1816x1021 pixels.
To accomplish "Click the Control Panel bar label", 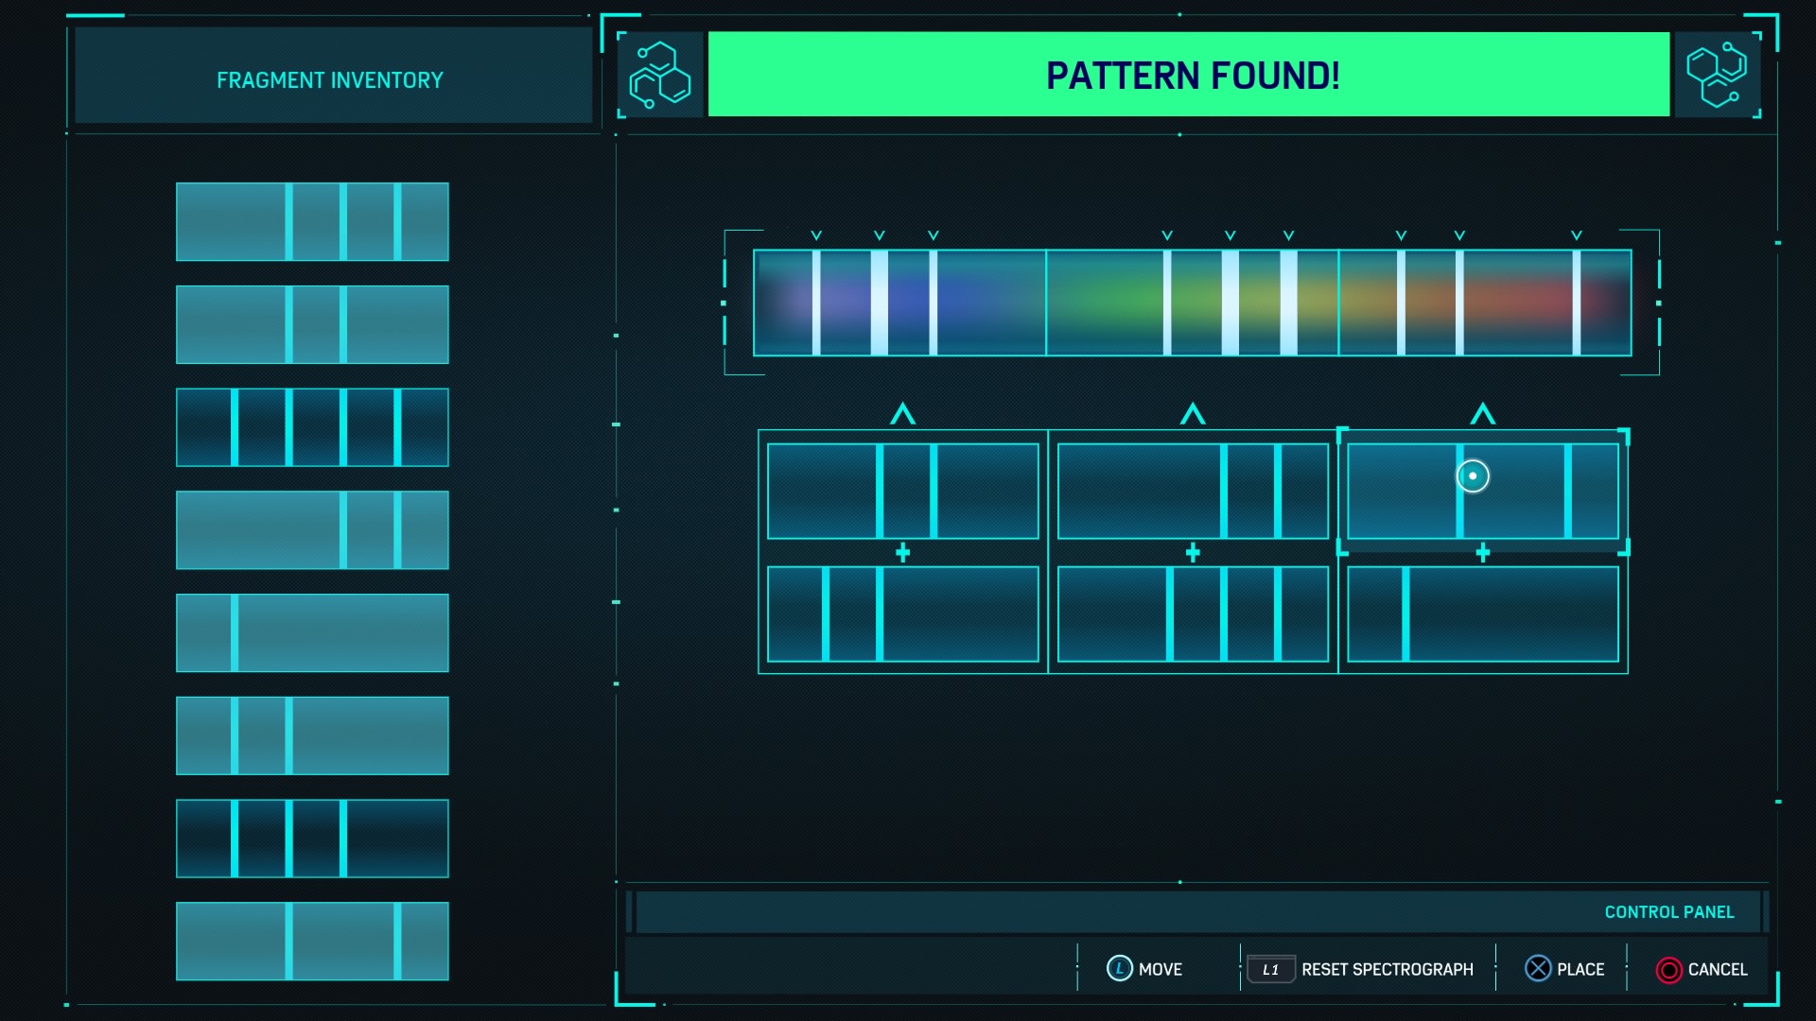I will point(1668,912).
